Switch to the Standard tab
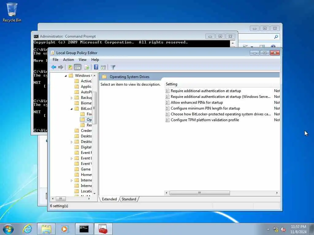The height and width of the screenshot is (235, 314). point(129,199)
